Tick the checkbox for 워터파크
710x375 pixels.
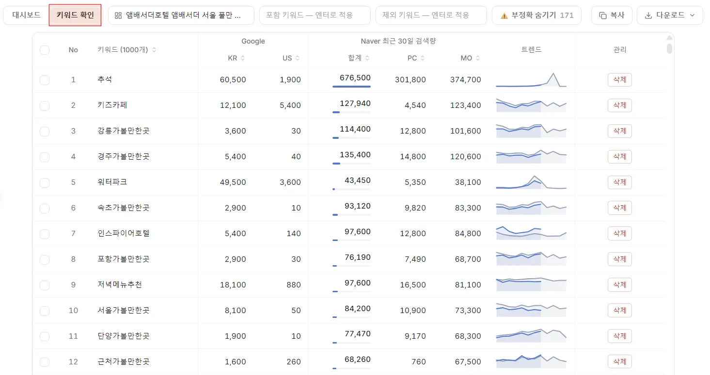pos(45,182)
